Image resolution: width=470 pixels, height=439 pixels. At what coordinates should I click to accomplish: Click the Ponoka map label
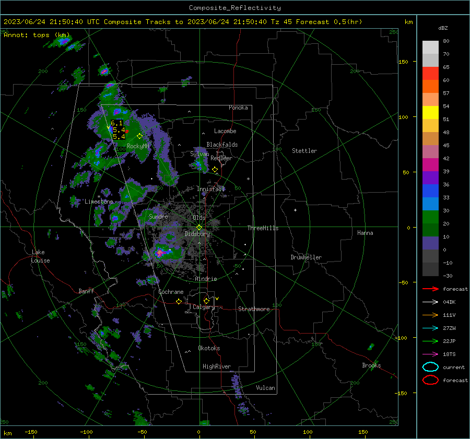(238, 108)
